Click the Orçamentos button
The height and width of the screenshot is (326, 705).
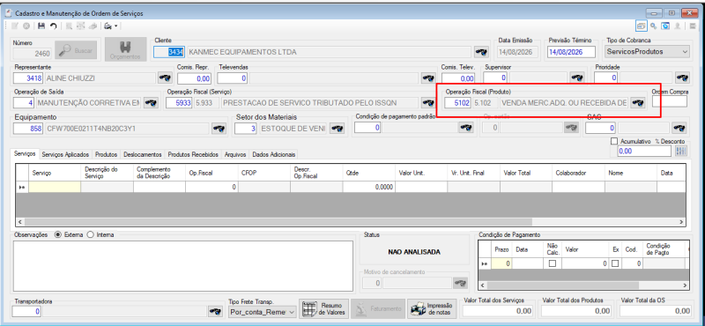pos(125,49)
